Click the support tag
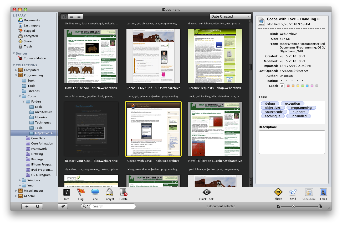 pyautogui.click(x=299, y=112)
